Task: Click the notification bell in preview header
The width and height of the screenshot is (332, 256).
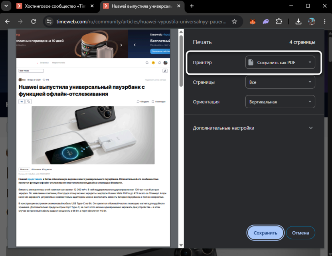Action: click(159, 63)
